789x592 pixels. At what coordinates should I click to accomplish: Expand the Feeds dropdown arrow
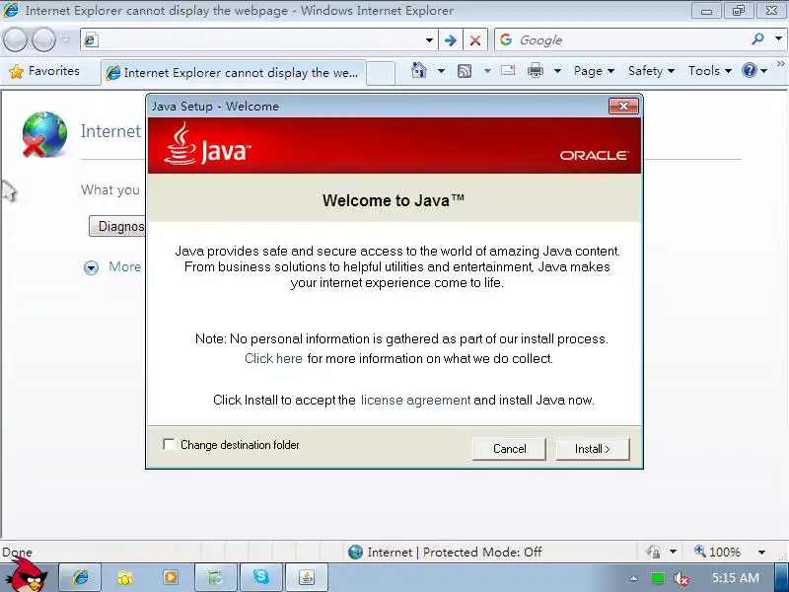coord(487,71)
